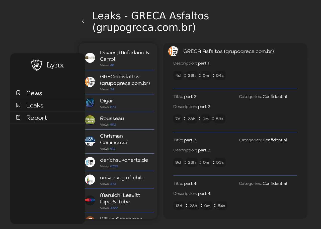This screenshot has width=321, height=229.
Task: Click the Rousseau Farming Company logo
Action: (90, 120)
